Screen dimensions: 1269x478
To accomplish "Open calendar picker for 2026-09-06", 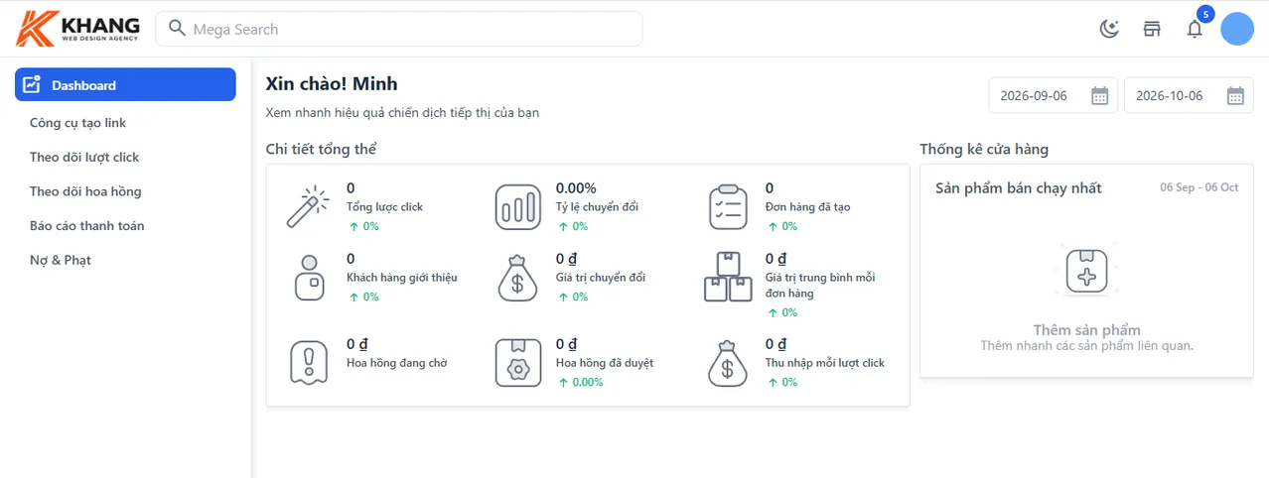I will point(1099,96).
